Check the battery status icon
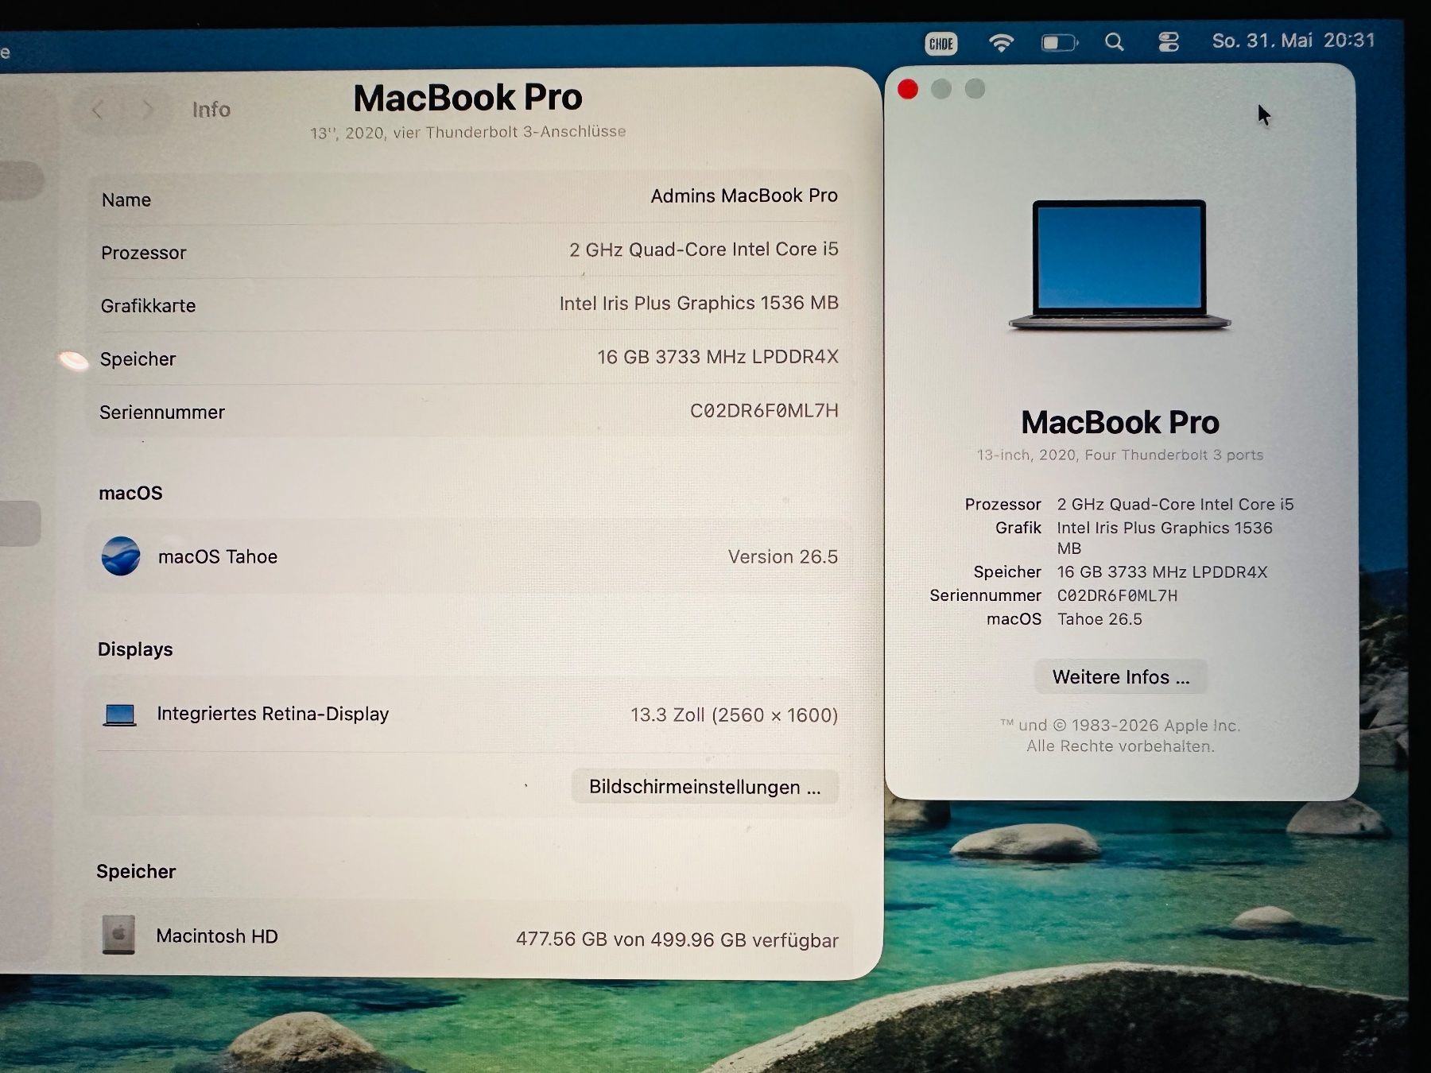 [x=1060, y=43]
